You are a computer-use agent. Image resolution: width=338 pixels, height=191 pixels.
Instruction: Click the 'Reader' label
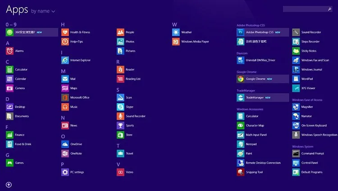pyautogui.click(x=130, y=69)
